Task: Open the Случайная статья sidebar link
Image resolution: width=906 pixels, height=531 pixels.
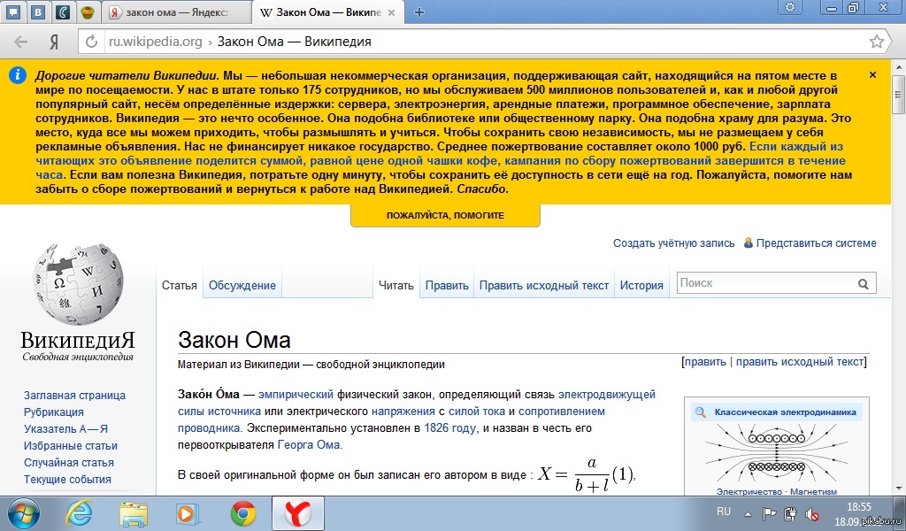Action: pos(68,462)
